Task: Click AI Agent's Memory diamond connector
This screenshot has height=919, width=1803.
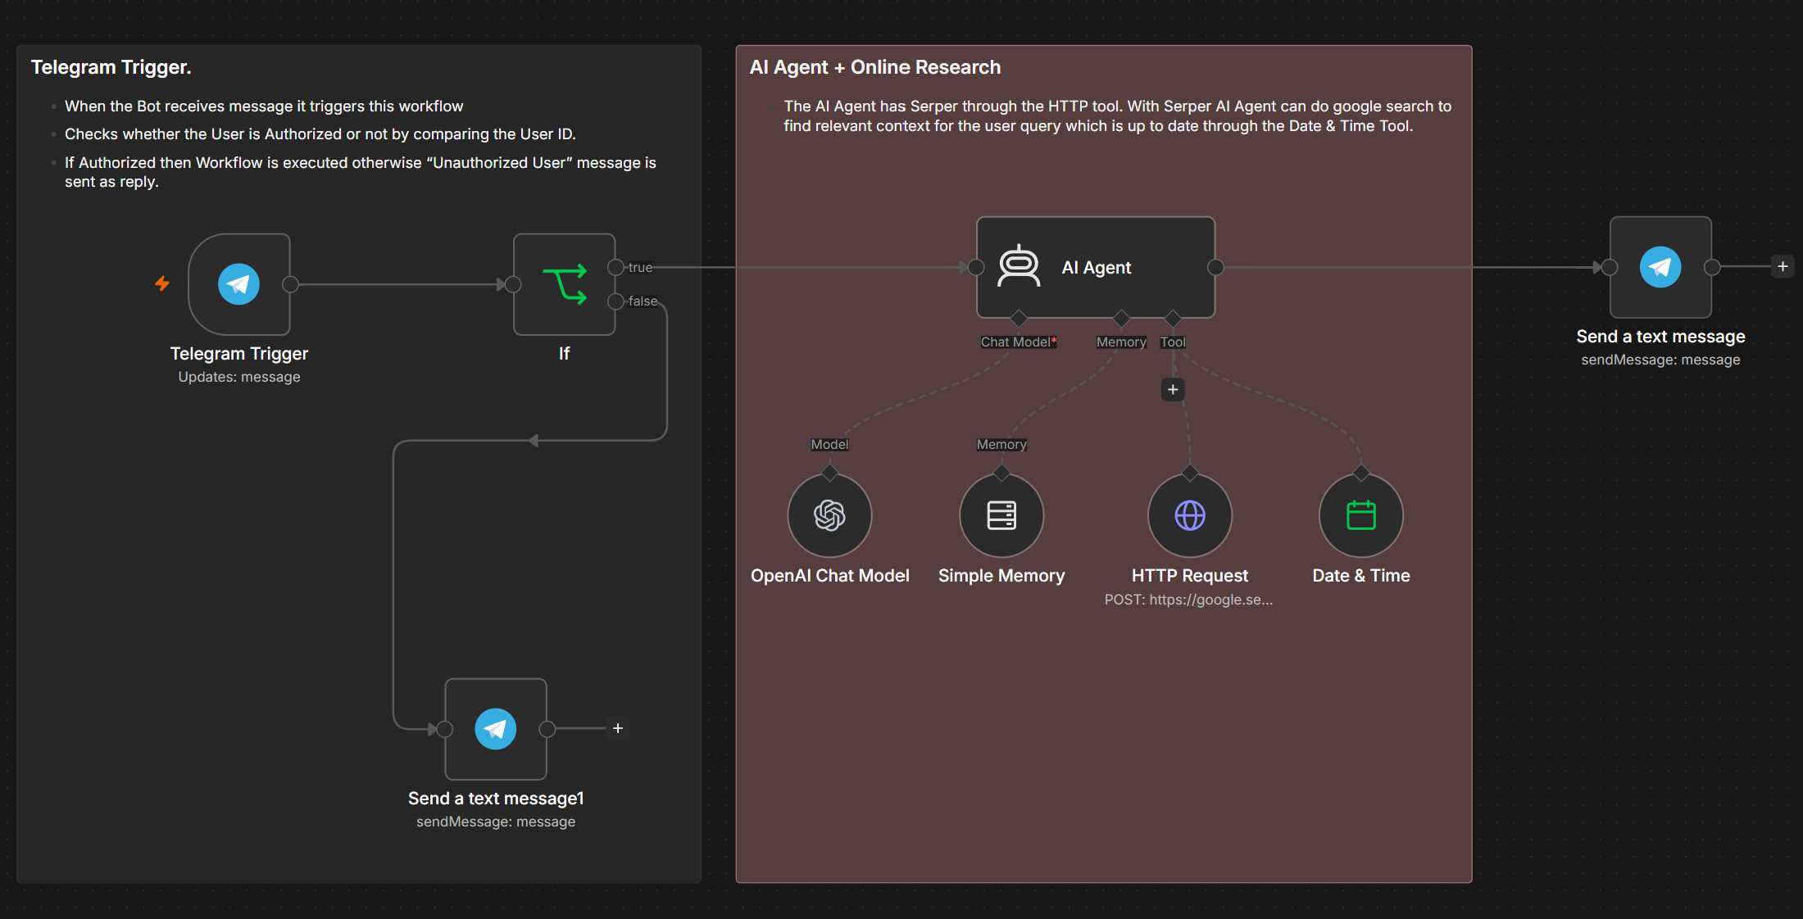Action: click(1121, 318)
